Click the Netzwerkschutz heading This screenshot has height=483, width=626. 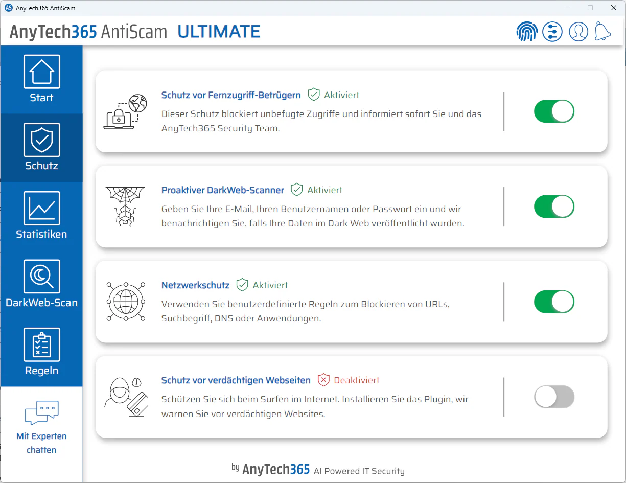tap(196, 285)
